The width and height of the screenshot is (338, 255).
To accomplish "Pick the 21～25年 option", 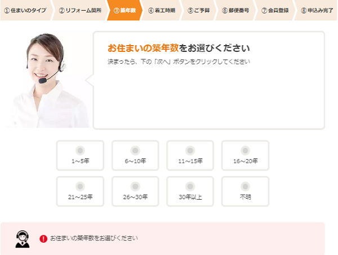I will point(80,191).
